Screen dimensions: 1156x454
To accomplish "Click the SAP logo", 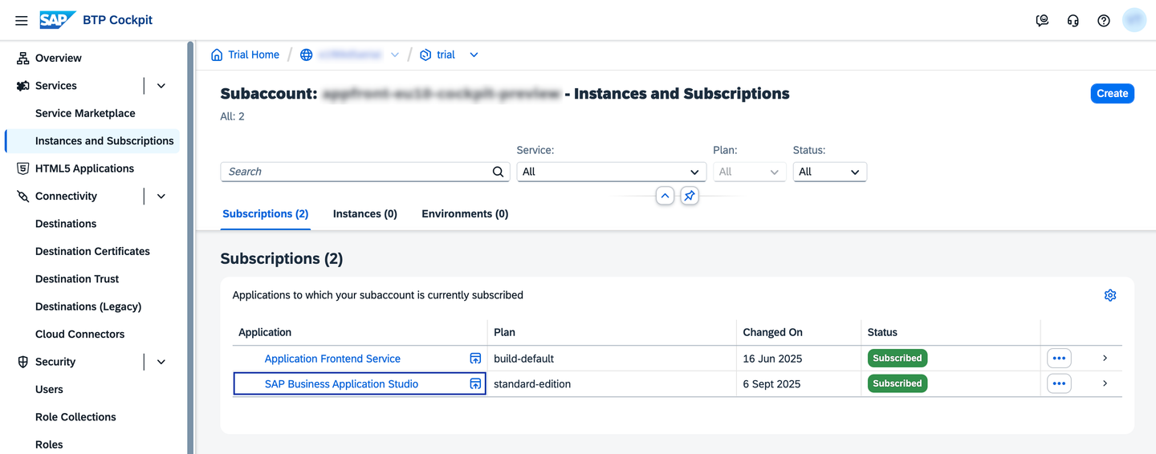I will click(58, 20).
